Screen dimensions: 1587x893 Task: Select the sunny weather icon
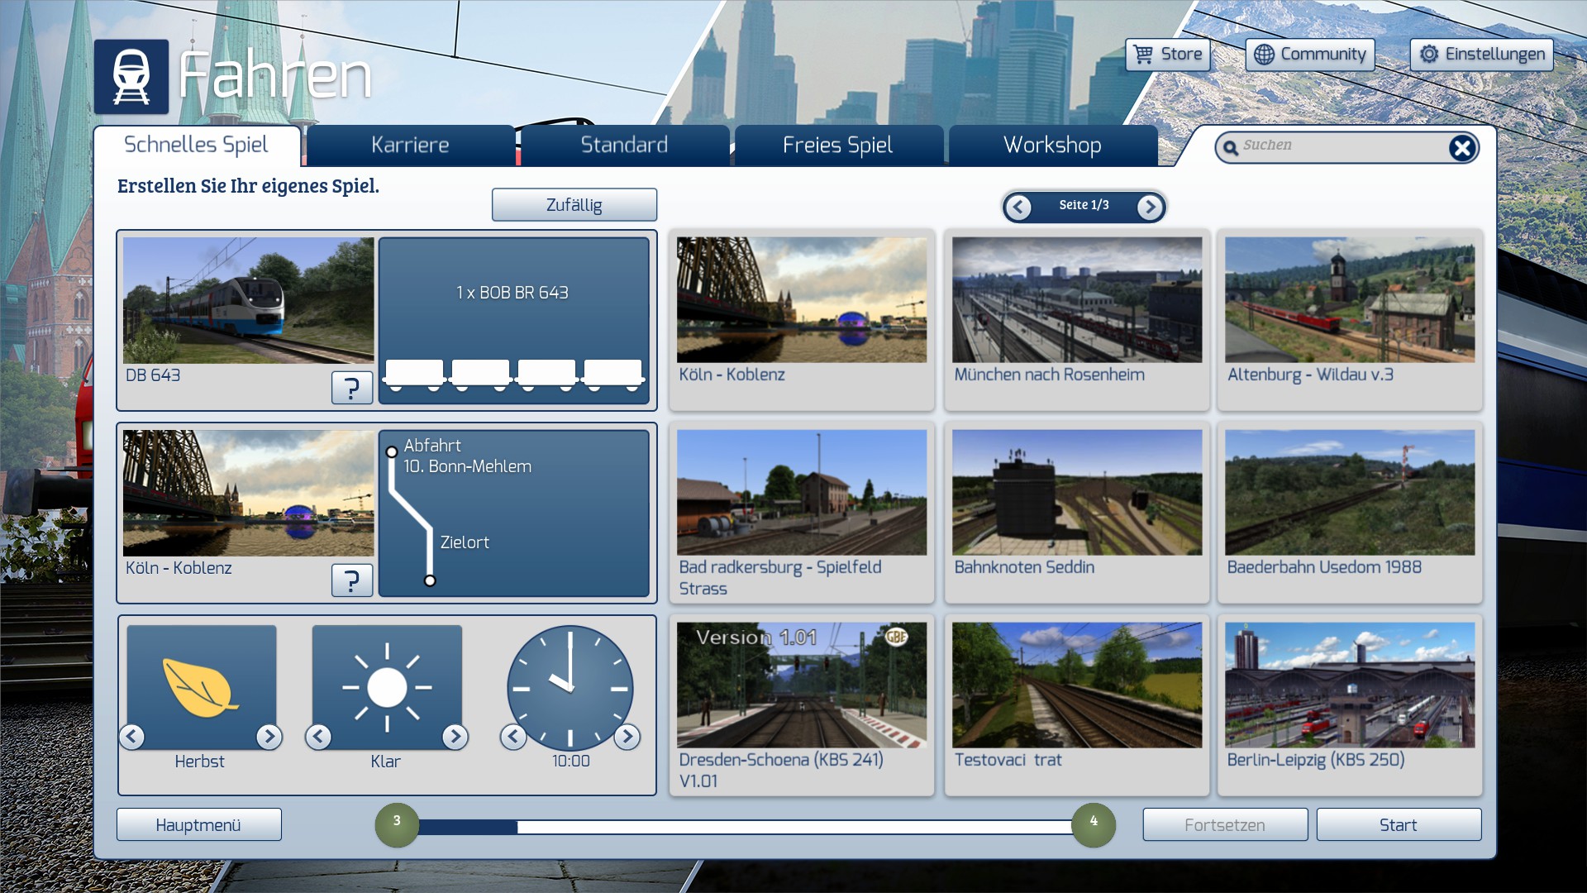387,686
